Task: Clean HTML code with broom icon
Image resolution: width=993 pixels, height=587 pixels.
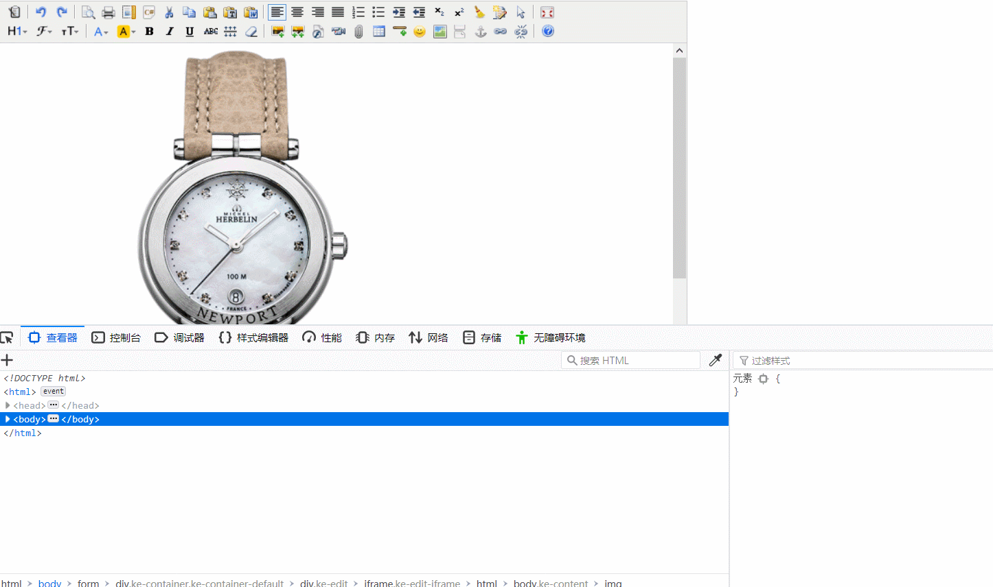Action: 479,12
